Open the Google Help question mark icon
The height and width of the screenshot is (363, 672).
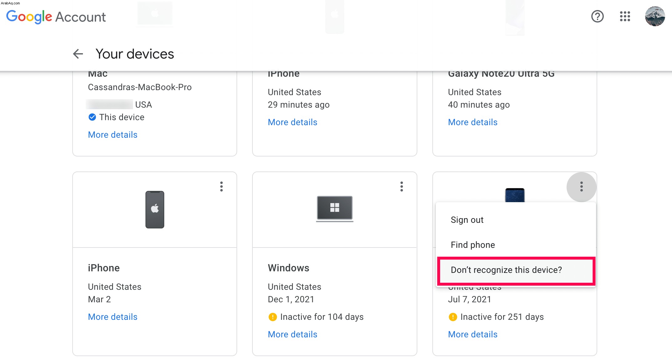click(597, 16)
